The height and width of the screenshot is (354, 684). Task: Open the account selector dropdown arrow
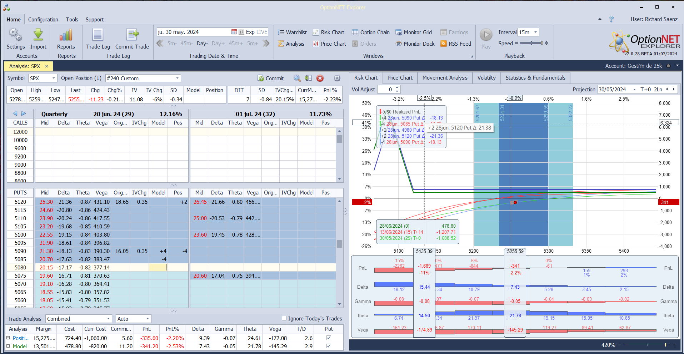coord(677,66)
